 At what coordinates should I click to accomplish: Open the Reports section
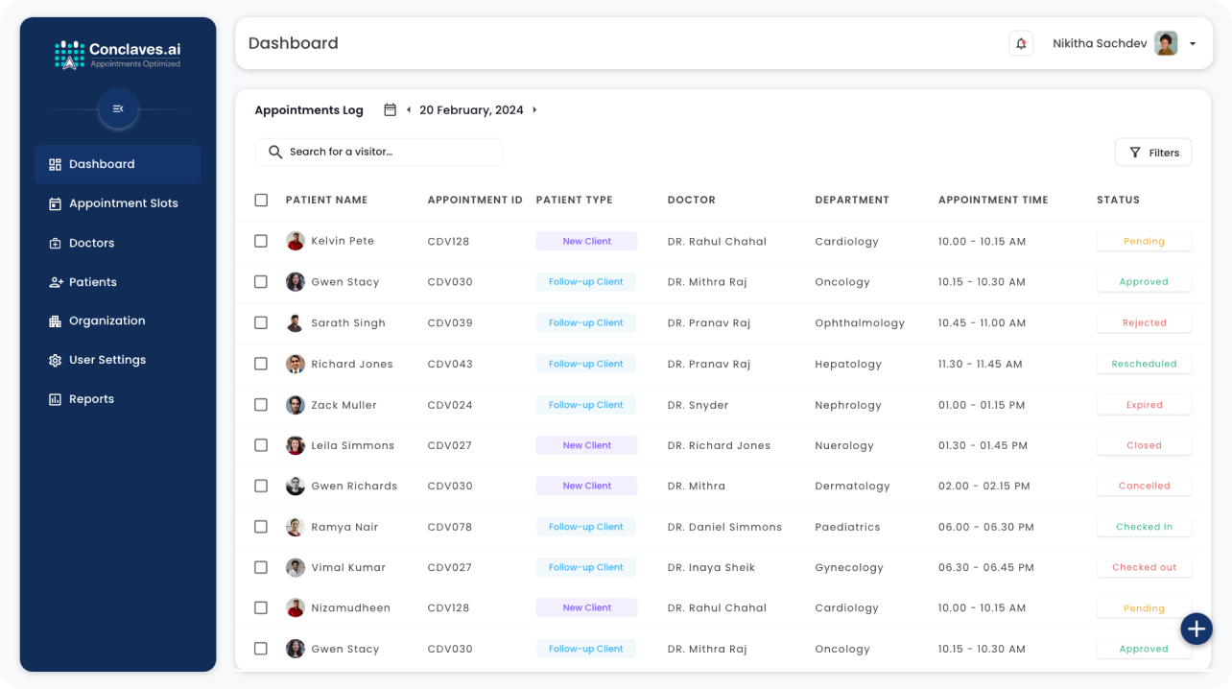pyautogui.click(x=91, y=399)
